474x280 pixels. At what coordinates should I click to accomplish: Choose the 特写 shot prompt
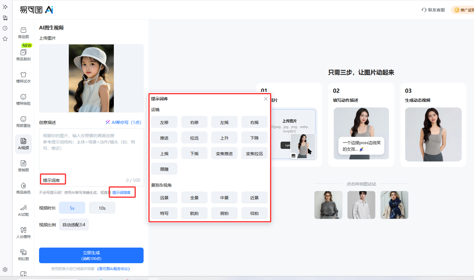tap(164, 213)
